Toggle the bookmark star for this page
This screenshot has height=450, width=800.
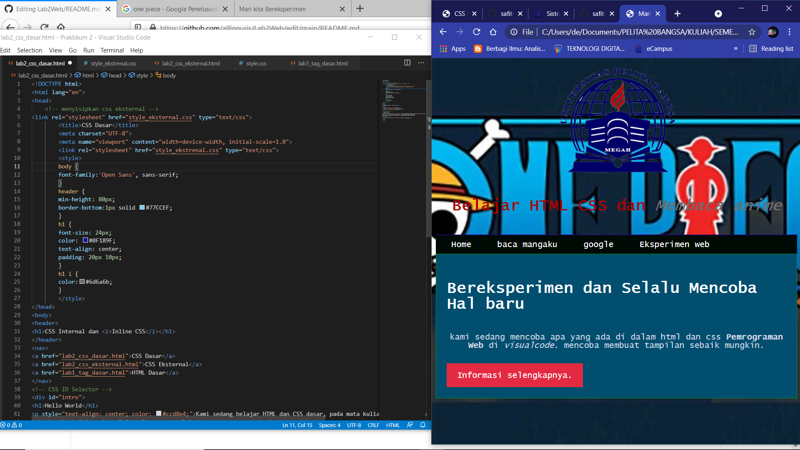(752, 32)
